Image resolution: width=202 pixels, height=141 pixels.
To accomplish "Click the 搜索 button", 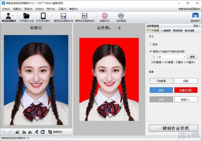I will (193, 57).
